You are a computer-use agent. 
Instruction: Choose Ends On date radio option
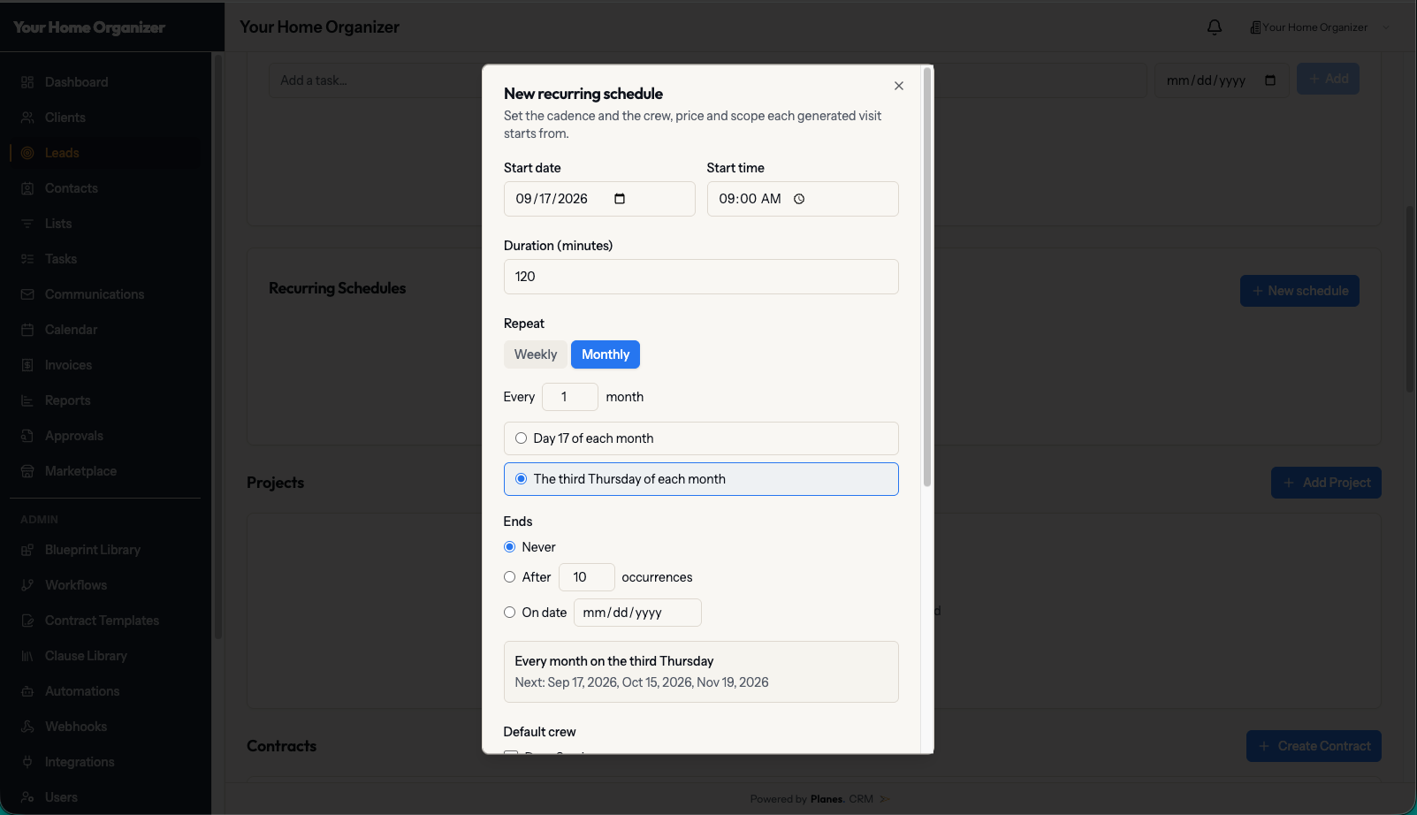coord(510,613)
